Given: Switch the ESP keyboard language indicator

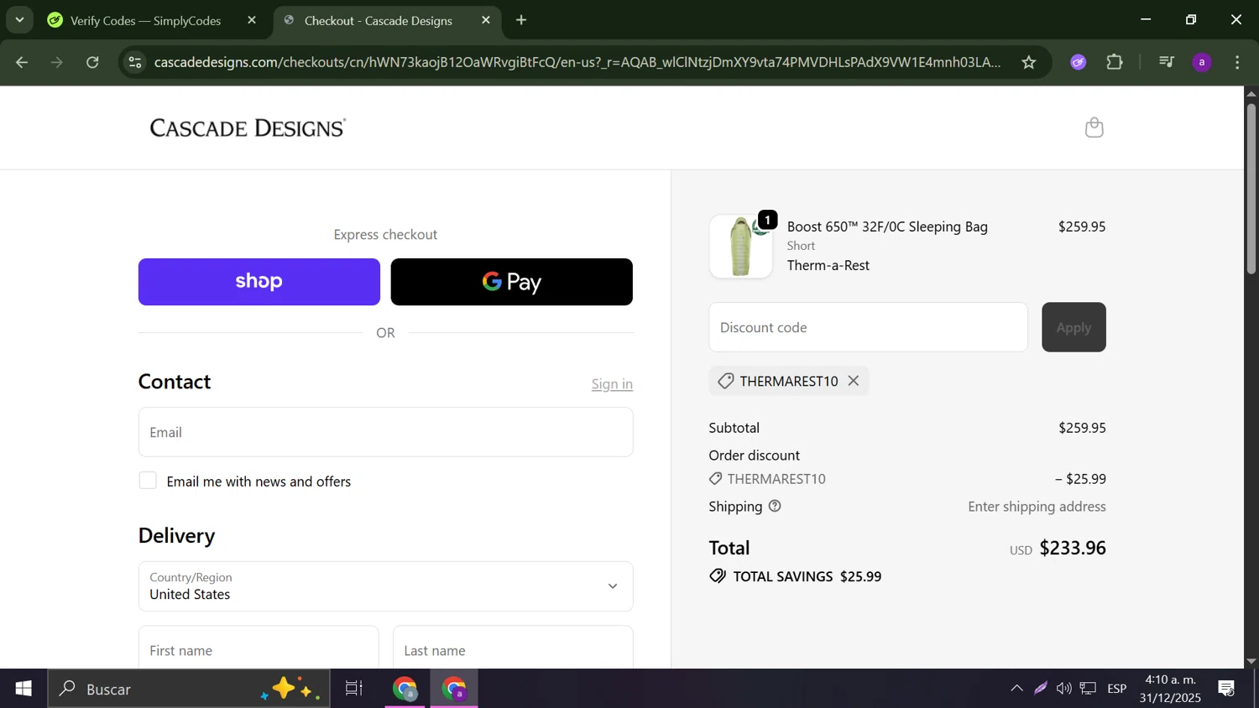Looking at the screenshot, I should pyautogui.click(x=1117, y=689).
